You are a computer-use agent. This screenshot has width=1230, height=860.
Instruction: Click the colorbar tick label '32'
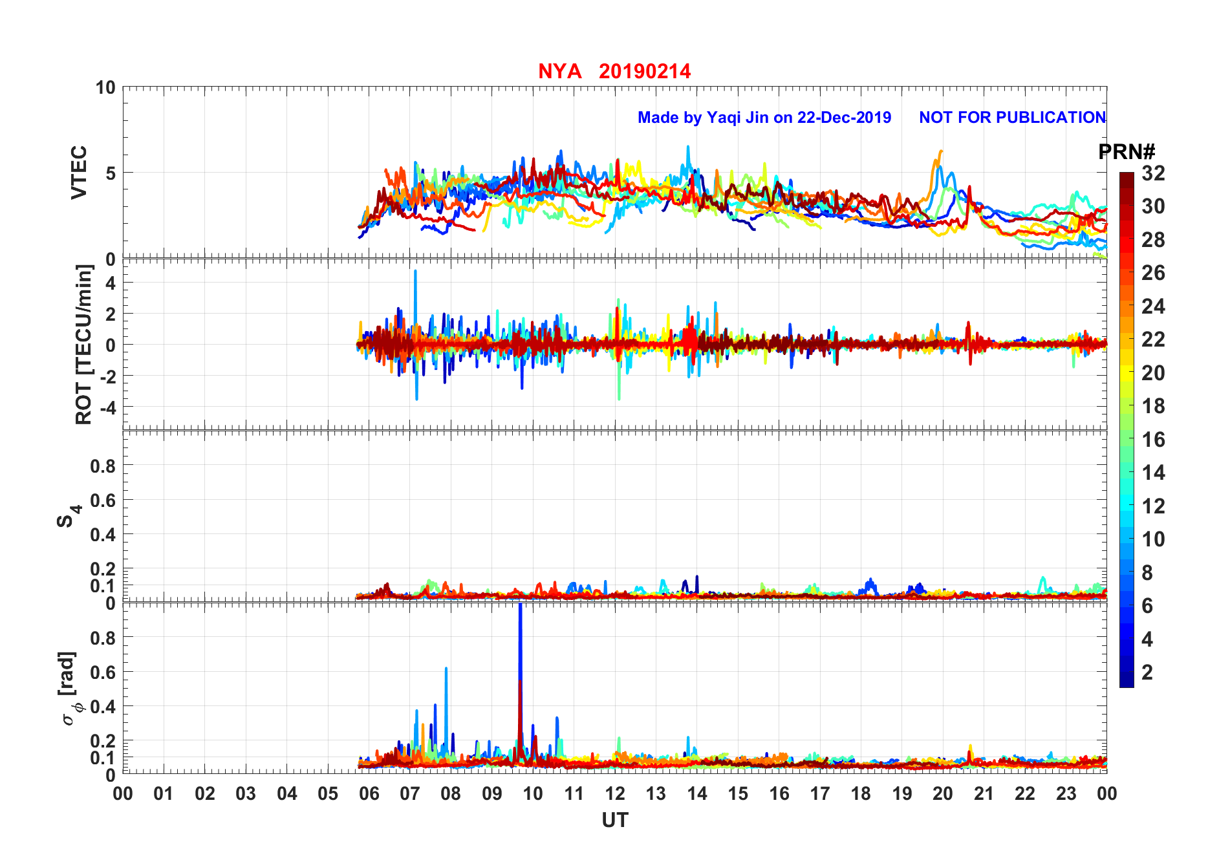point(1153,173)
